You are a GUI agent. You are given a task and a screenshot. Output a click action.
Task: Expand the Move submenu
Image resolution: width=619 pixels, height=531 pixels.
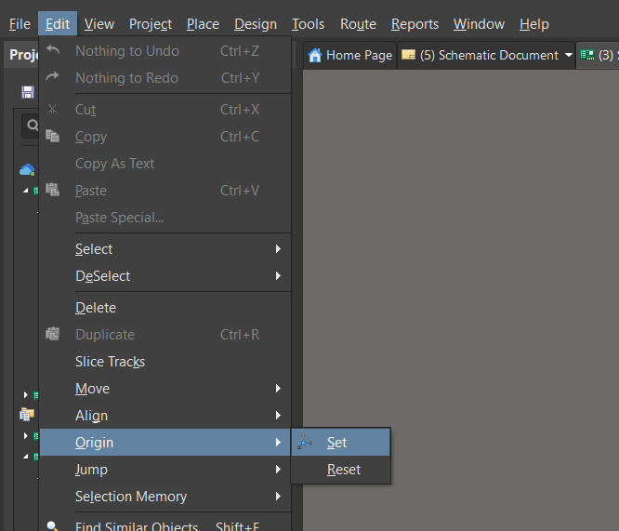click(165, 389)
